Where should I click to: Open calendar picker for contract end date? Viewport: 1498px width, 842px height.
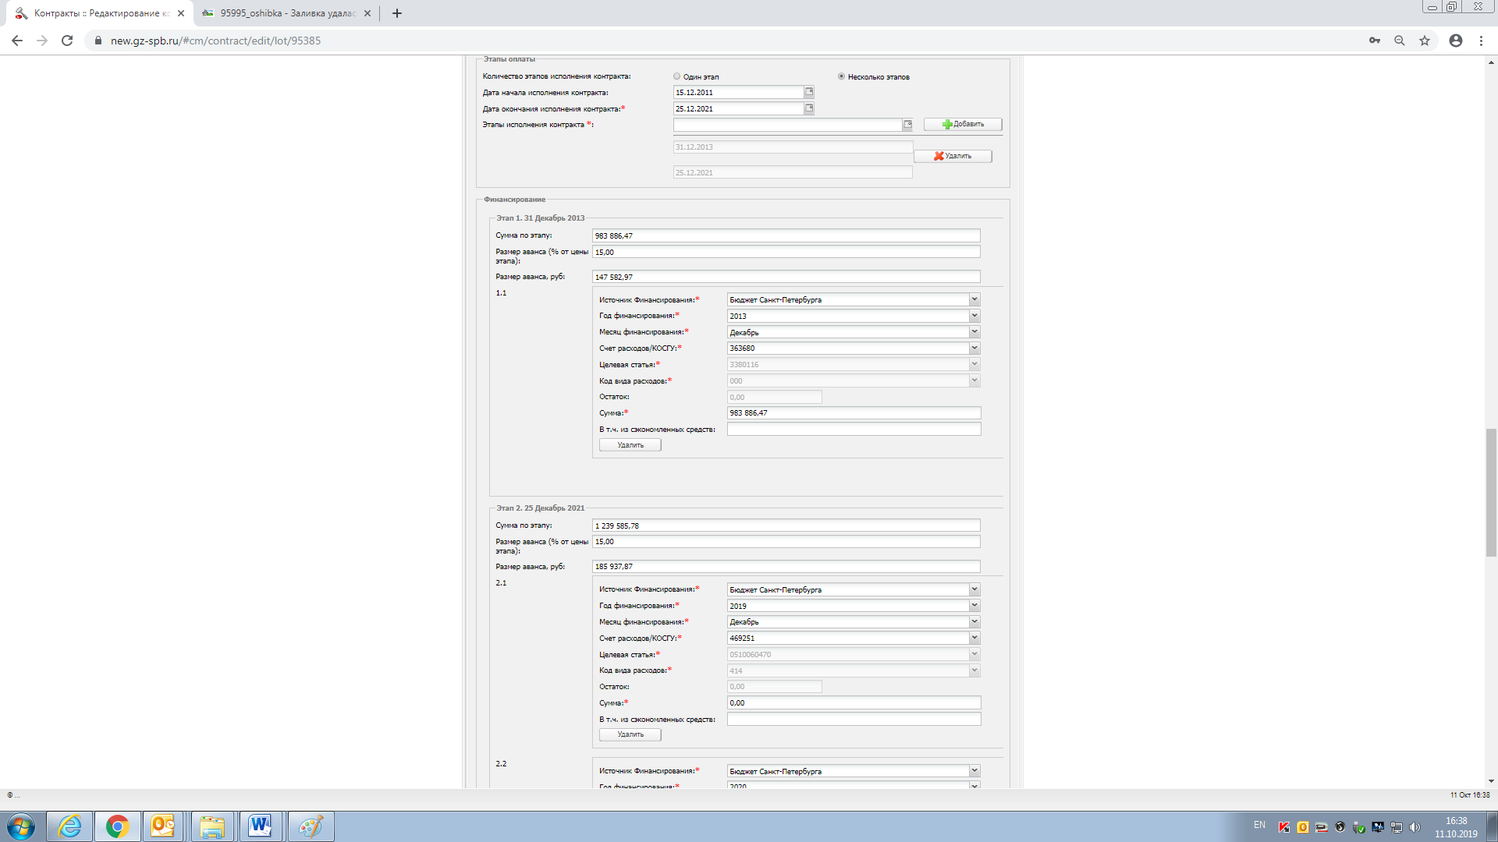pos(809,108)
